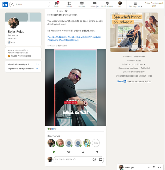Click Descargar la aplicación de LinkedIn
The width and height of the screenshot is (165, 170).
click(x=131, y=76)
